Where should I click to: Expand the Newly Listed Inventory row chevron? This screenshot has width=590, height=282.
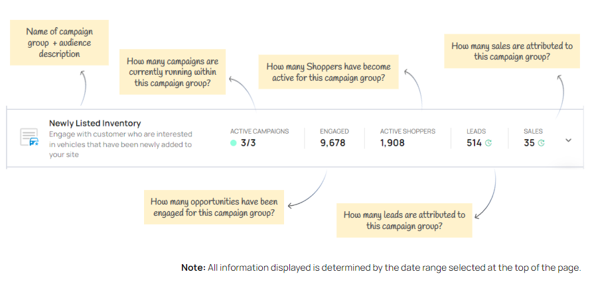(x=569, y=140)
